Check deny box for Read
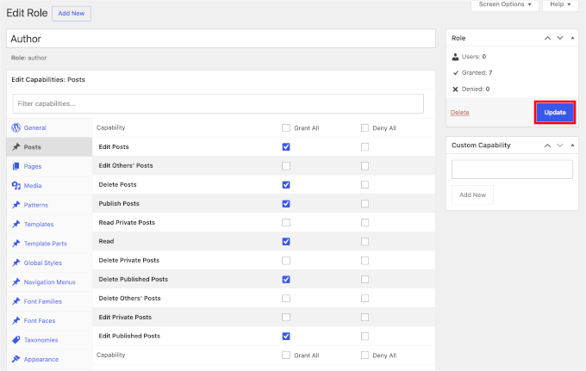 365,242
